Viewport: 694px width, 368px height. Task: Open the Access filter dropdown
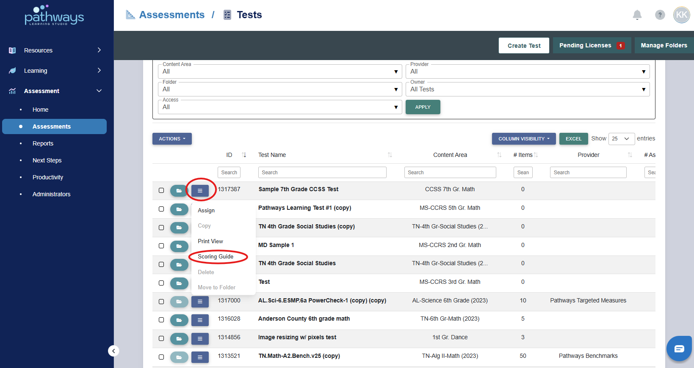tap(280, 107)
